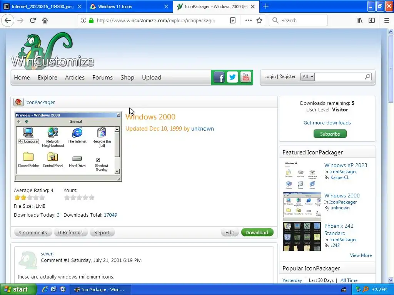Click View More under Featured

[x=361, y=255]
